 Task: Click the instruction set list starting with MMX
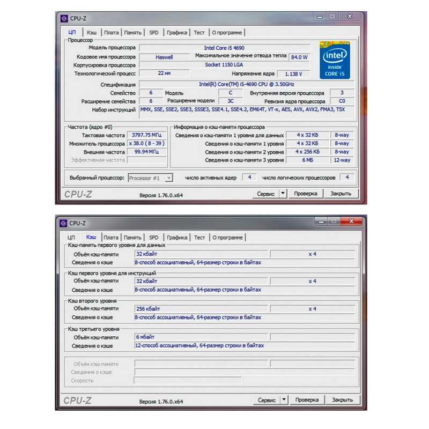pyautogui.click(x=247, y=113)
